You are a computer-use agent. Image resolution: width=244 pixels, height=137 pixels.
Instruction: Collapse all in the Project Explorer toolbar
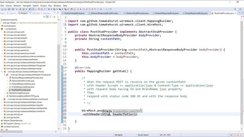(x=44, y=17)
